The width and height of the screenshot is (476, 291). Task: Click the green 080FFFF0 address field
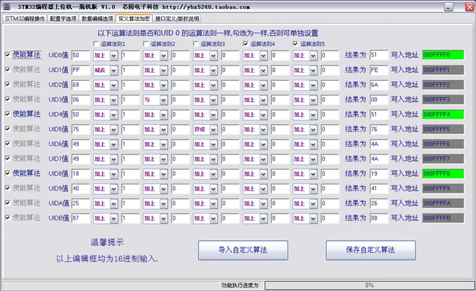pyautogui.click(x=442, y=54)
